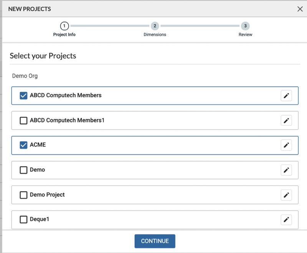Viewport: 307px width, 253px height.
Task: Click the pencil edit icon for ABCD Computech Members
Action: (286, 96)
